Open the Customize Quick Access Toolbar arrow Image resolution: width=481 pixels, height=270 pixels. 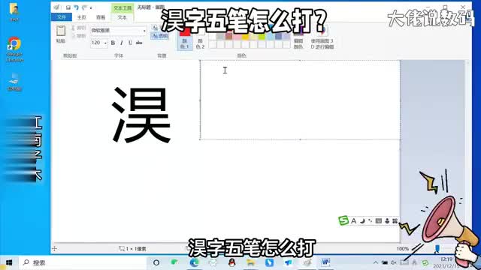(x=91, y=7)
